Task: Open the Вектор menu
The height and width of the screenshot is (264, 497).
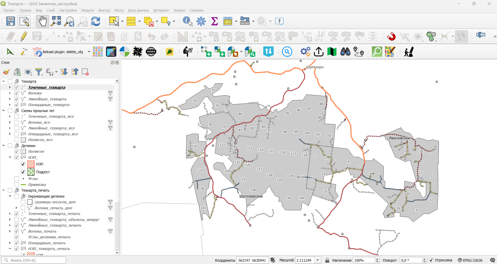Action: 104,10
